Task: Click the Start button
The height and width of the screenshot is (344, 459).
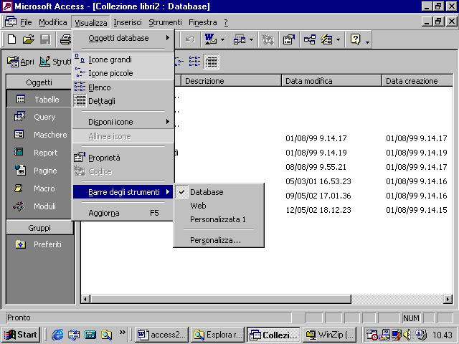Action: [21, 335]
